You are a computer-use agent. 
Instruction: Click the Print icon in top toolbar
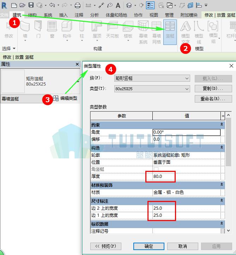click(x=78, y=6)
